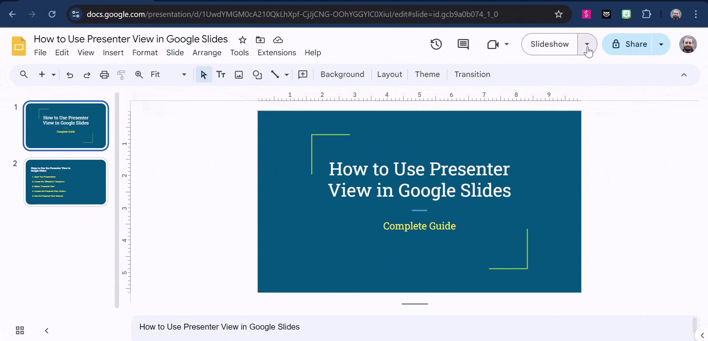The image size is (708, 341).
Task: Open the Shape tool
Action: pyautogui.click(x=257, y=74)
